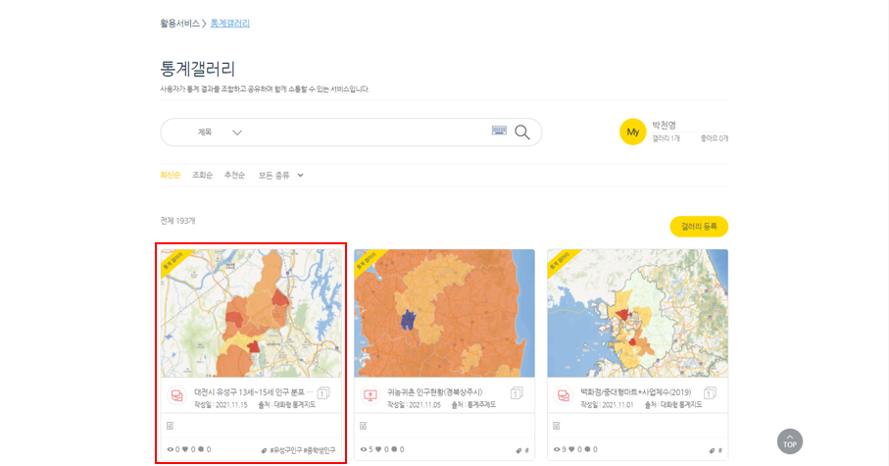Screen dimensions: 889x466
Task: Go to top with TOP button
Action: [x=790, y=441]
